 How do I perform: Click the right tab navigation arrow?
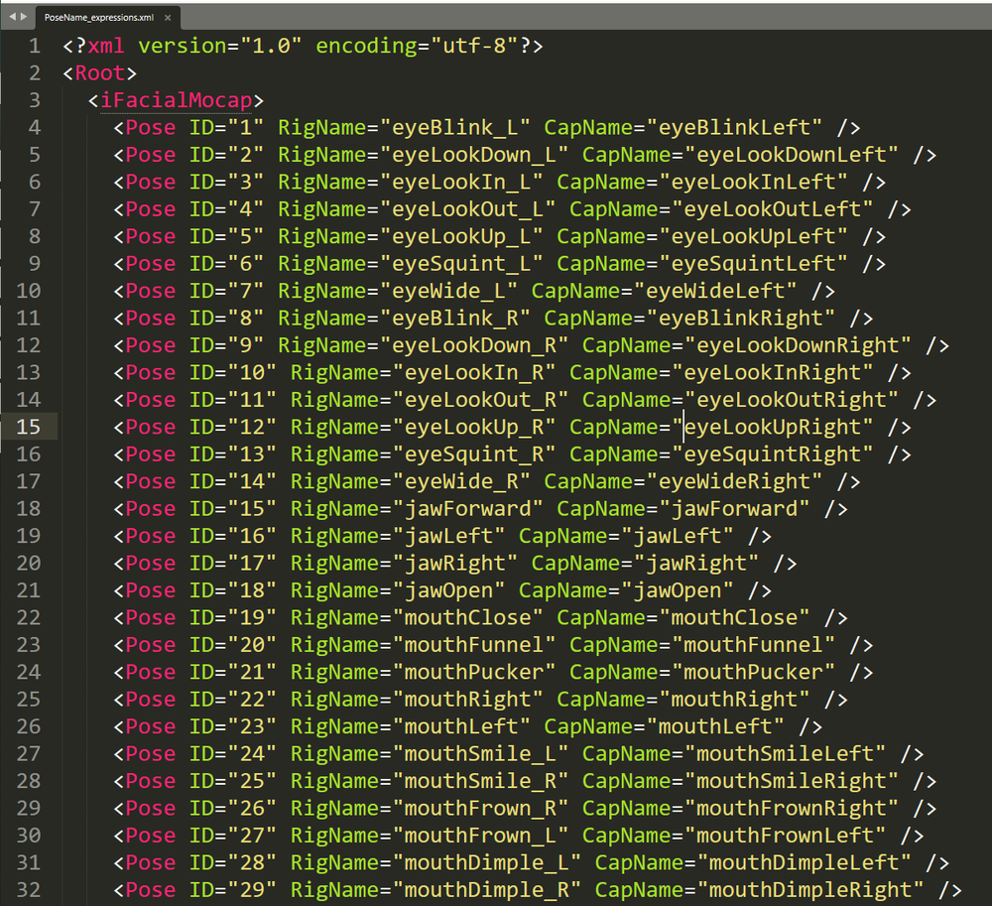(x=24, y=17)
